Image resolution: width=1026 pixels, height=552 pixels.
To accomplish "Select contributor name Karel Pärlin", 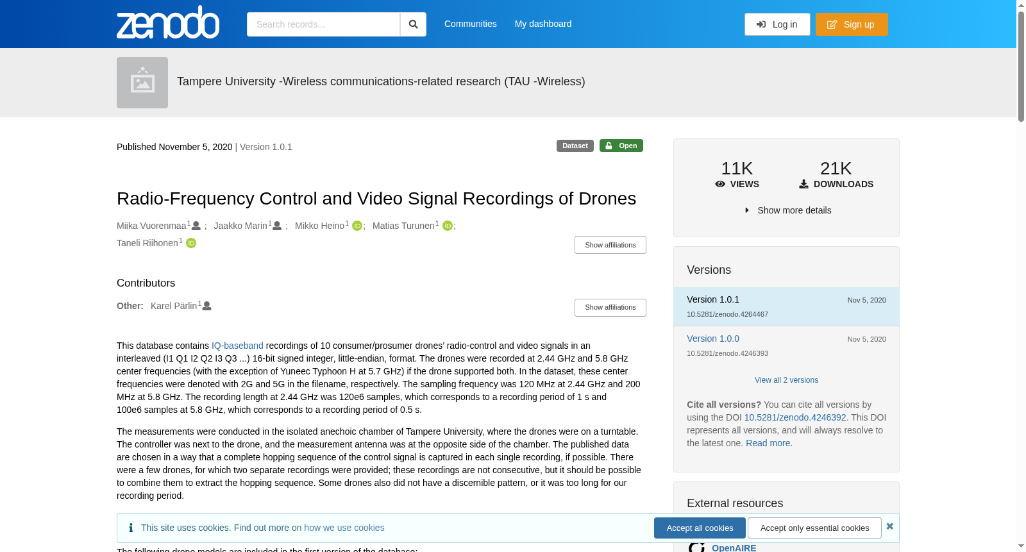I will coord(174,306).
